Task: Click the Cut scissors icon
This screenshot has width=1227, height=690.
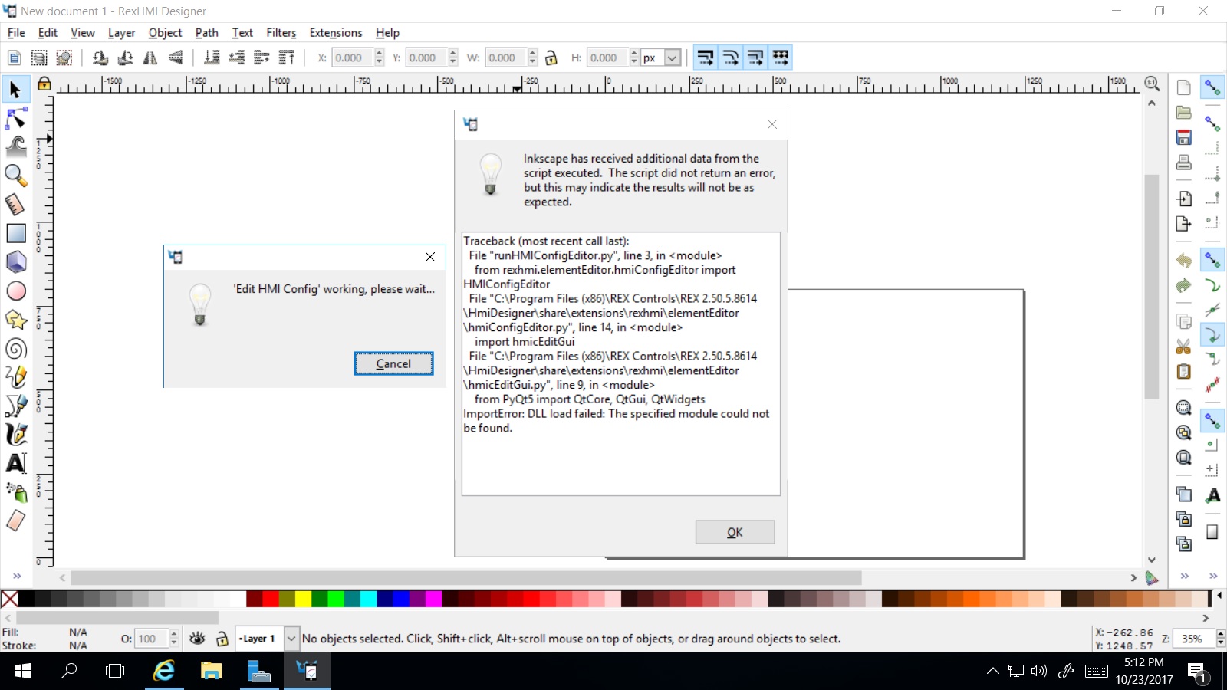Action: click(1184, 347)
